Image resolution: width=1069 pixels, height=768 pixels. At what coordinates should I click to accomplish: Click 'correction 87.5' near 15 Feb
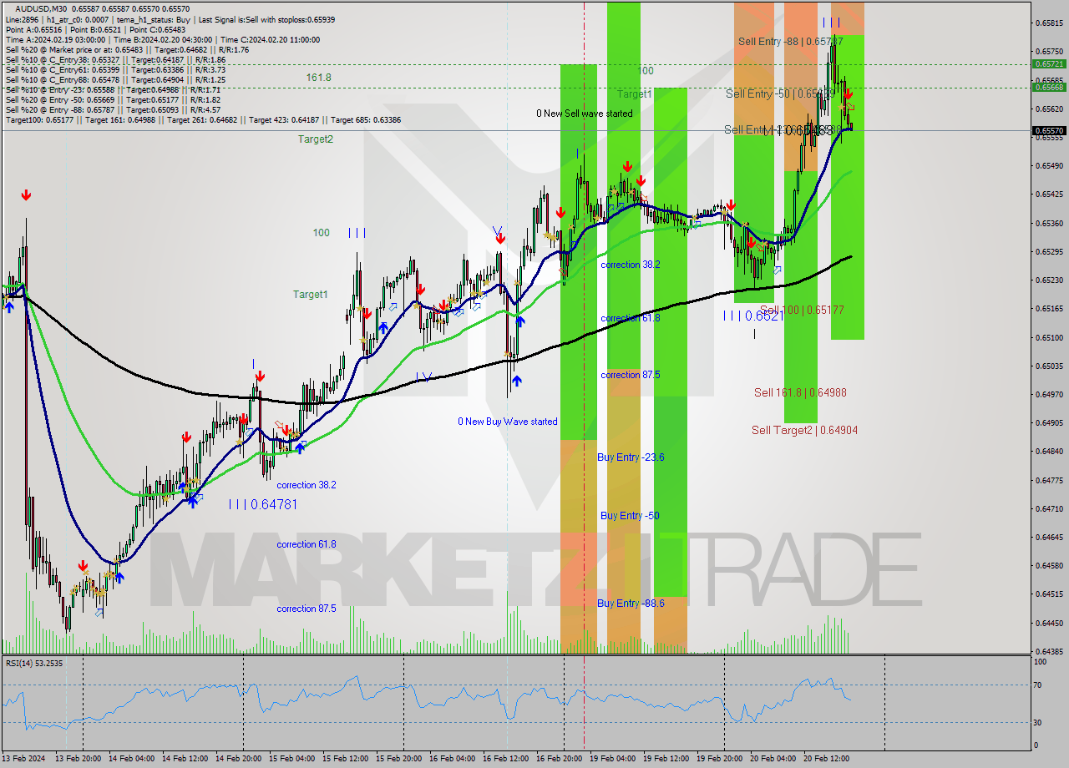(307, 609)
